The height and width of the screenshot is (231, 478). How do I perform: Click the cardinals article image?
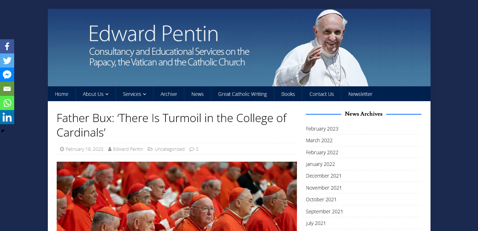click(x=176, y=196)
